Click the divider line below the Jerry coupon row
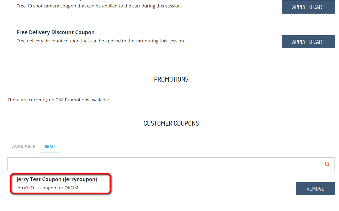The width and height of the screenshot is (339, 211). [171, 203]
